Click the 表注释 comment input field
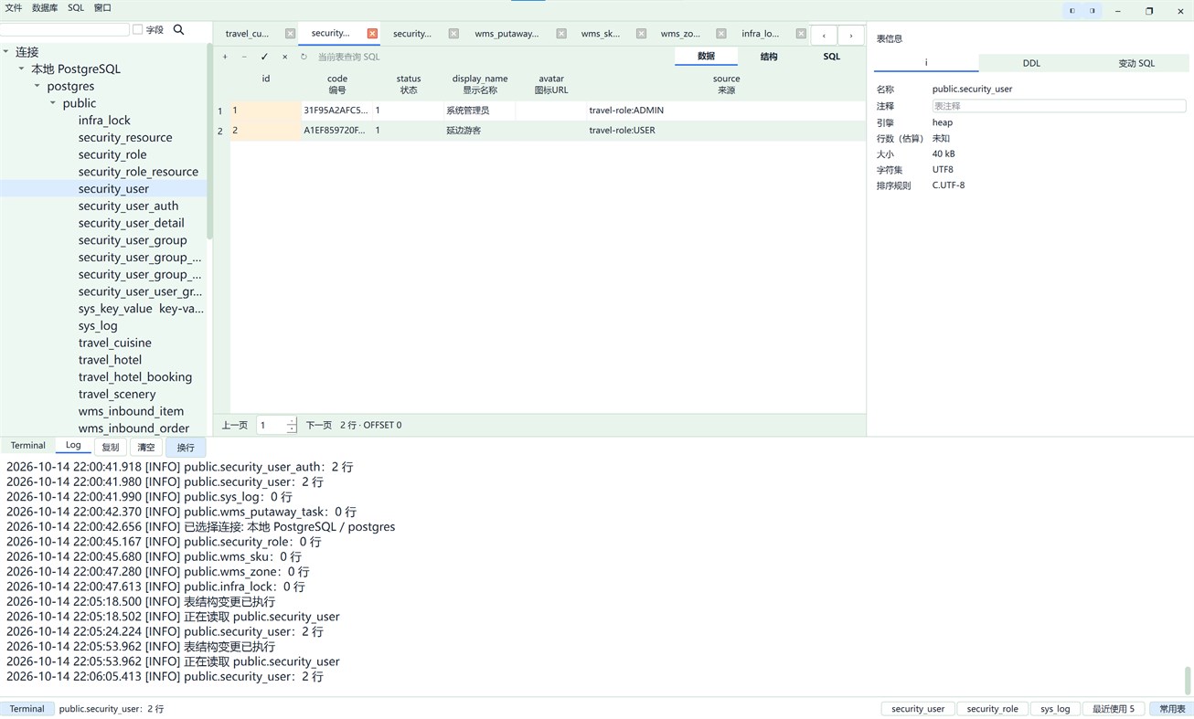The height and width of the screenshot is (719, 1194). click(x=1059, y=106)
